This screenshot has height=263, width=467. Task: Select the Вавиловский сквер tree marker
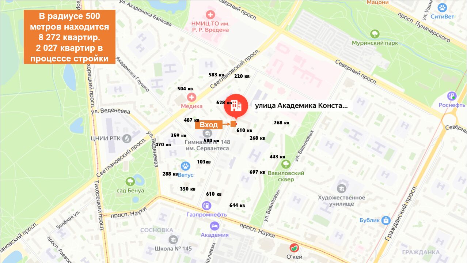coord(286,164)
